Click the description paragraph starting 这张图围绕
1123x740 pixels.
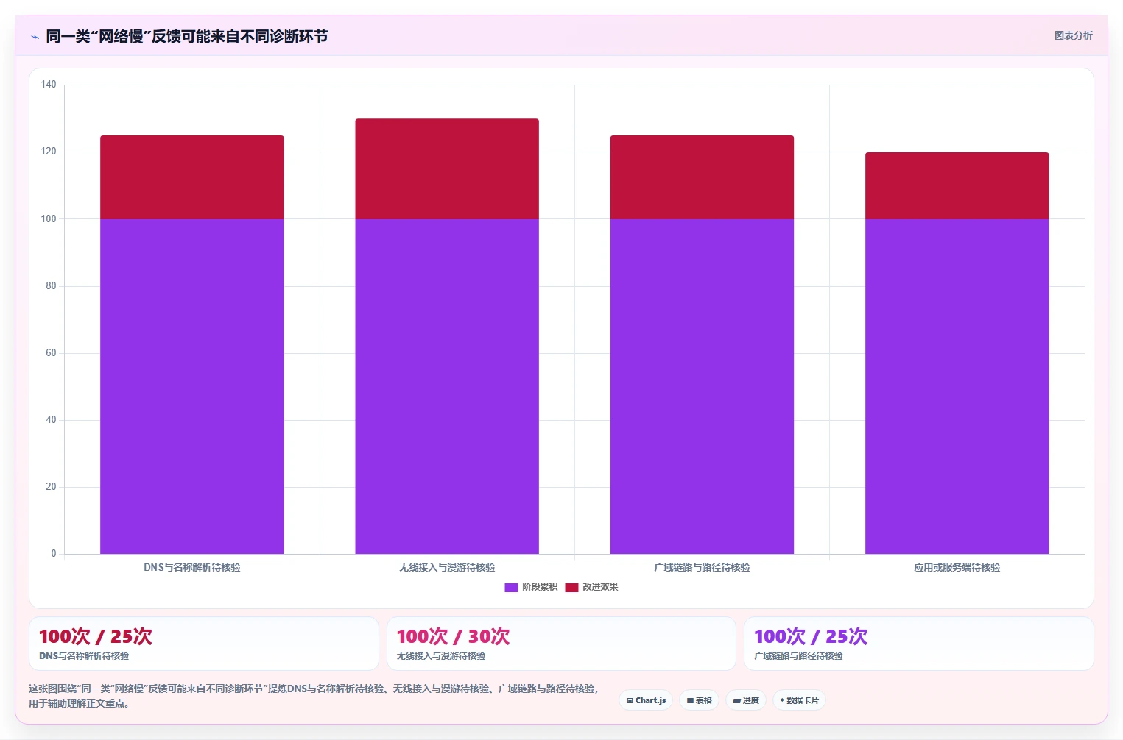[x=314, y=696]
